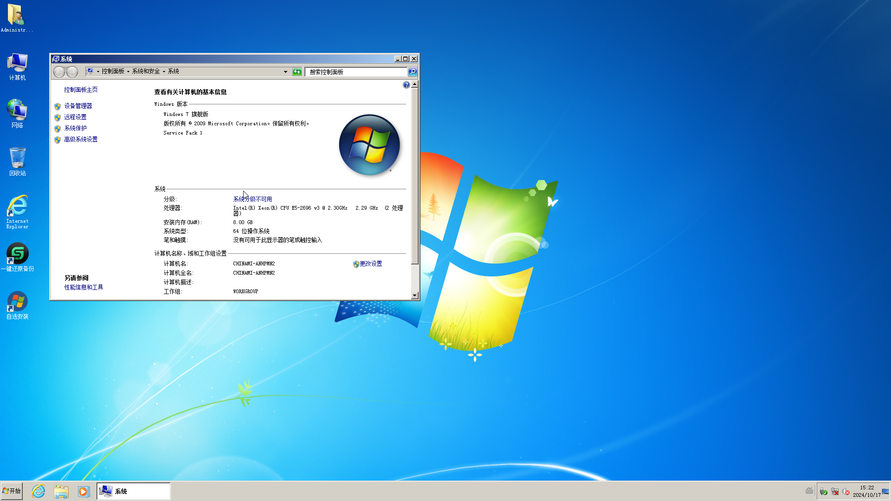Image resolution: width=891 pixels, height=501 pixels.
Task: Click the shield icon beside 高级系统设置
Action: coord(58,140)
